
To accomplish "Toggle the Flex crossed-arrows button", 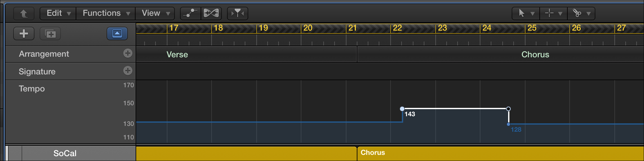I will coord(211,13).
